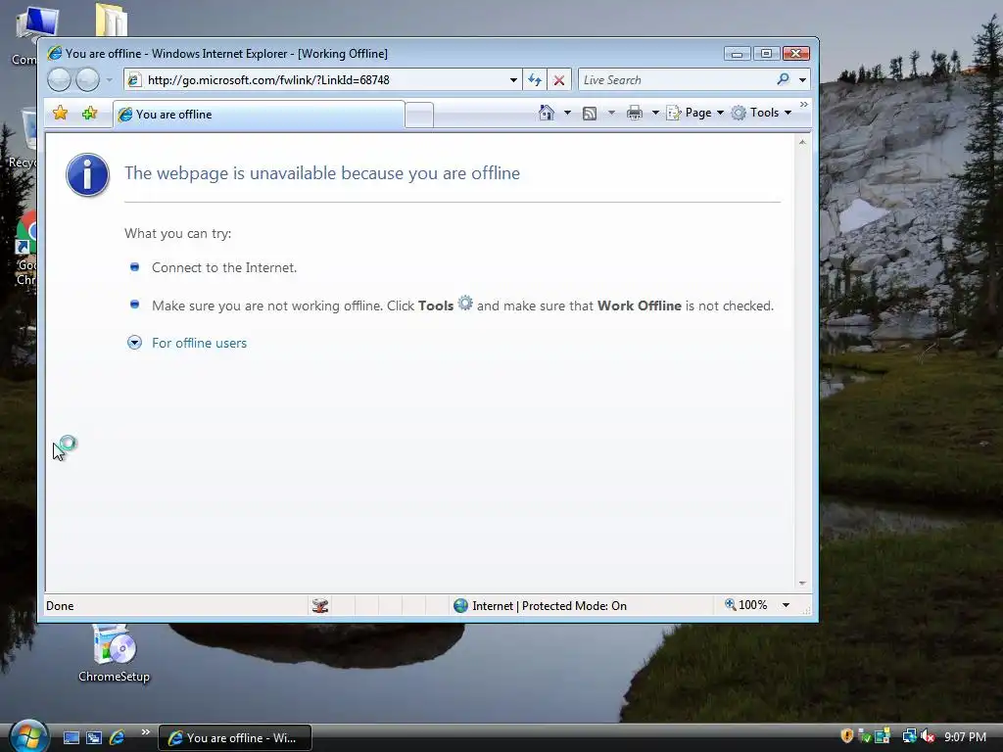Open the ChromeSetup desktop icon
1003x752 pixels.
[115, 653]
